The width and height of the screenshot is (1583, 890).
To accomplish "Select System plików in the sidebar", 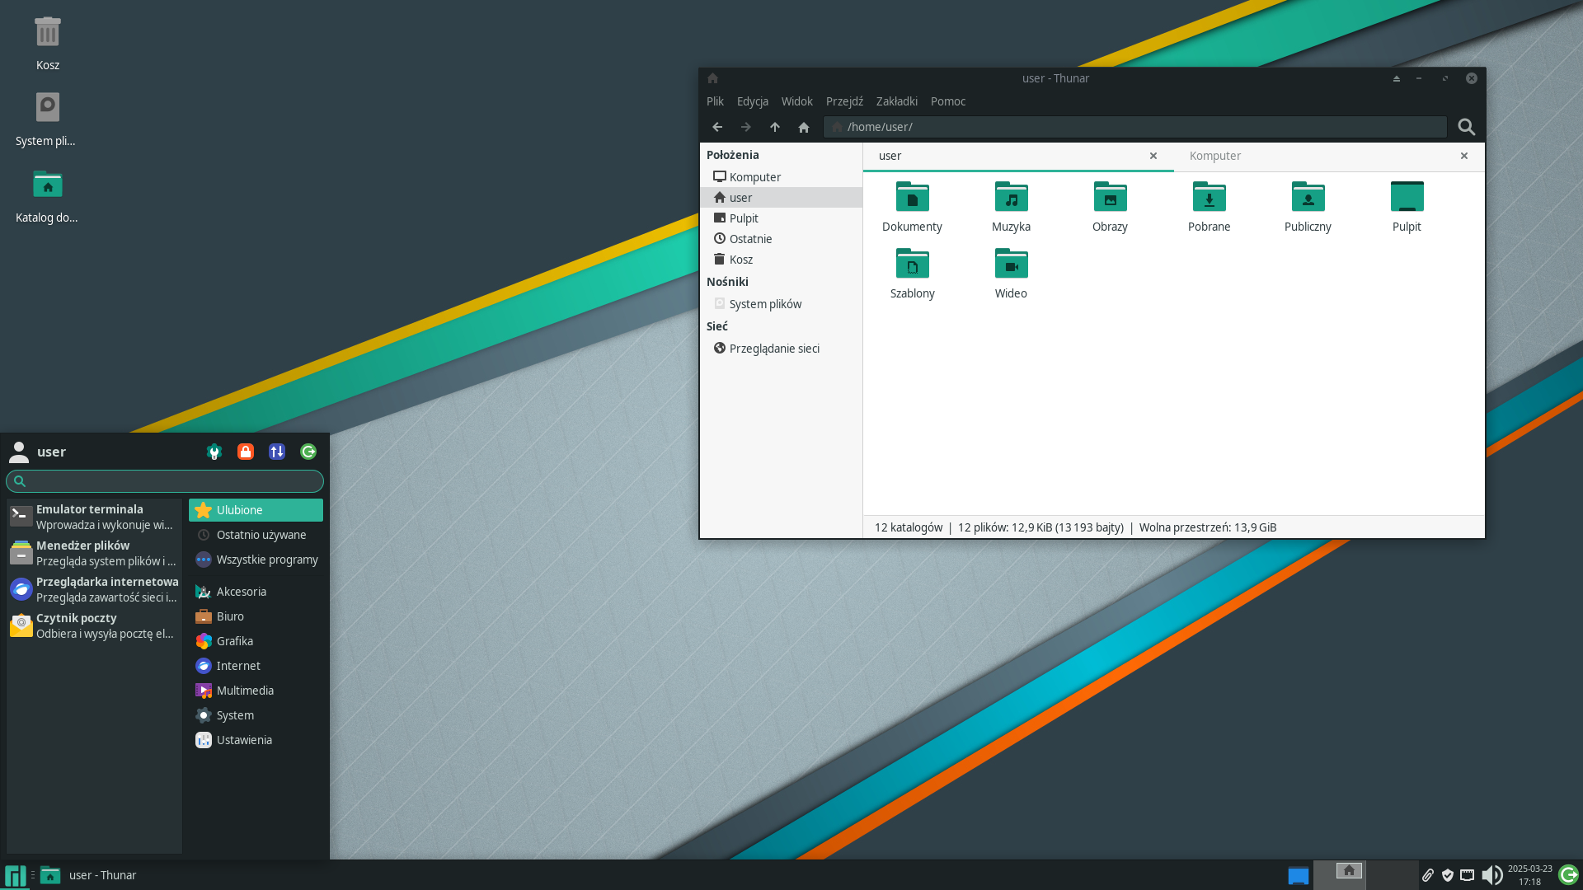I will pos(765,304).
